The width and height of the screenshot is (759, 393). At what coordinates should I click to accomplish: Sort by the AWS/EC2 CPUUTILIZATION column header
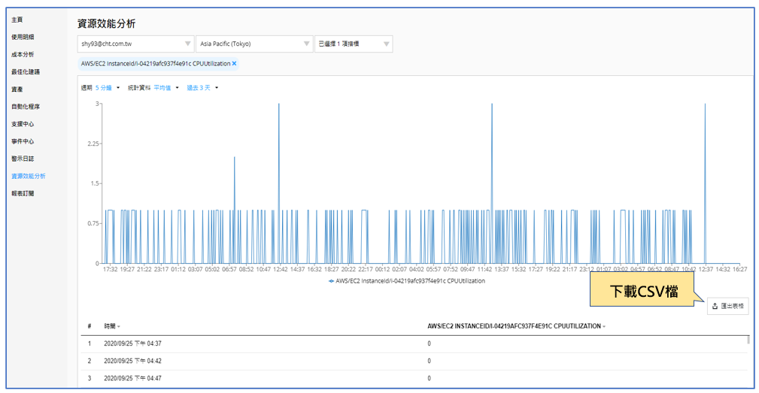(x=516, y=327)
